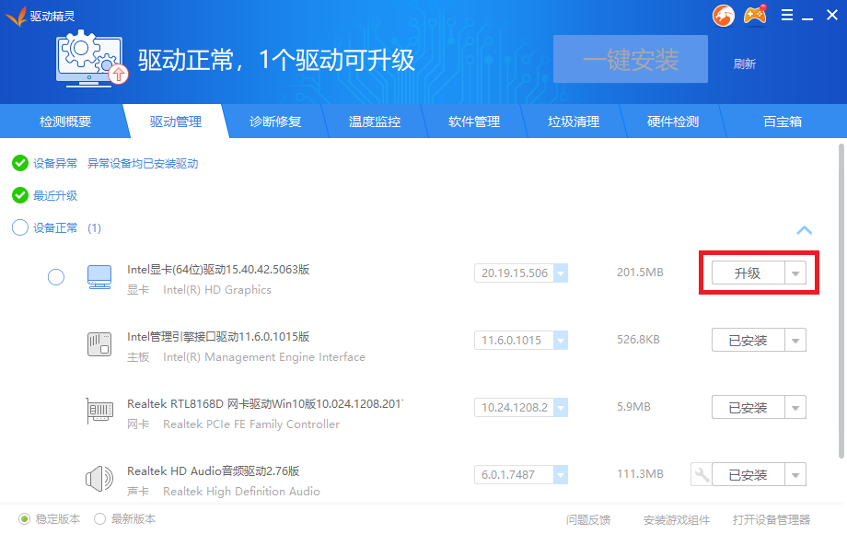This screenshot has width=847, height=534.
Task: Check the circle beside Intel显卡 driver
Action: point(55,276)
